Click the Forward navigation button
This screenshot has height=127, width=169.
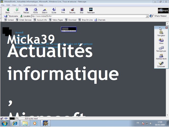[17, 11]
